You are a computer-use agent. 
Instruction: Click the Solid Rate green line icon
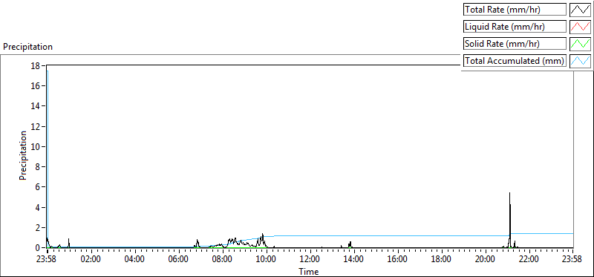coord(580,44)
